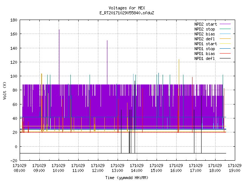Click the 120 y-axis tick label
Screen dimensions: 242x181
point(14,62)
